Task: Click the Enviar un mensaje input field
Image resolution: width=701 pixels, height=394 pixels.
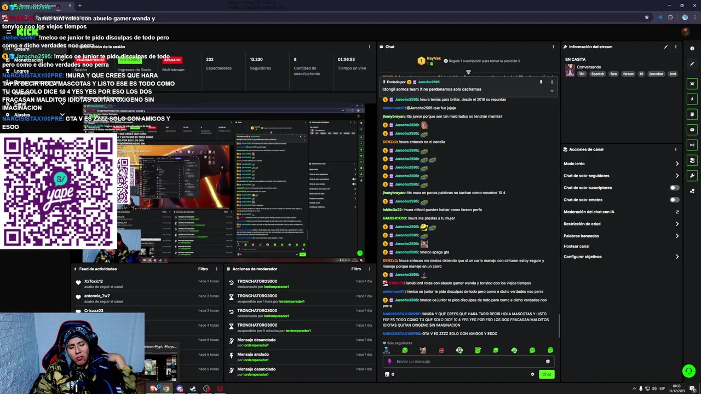Action: tap(468, 361)
